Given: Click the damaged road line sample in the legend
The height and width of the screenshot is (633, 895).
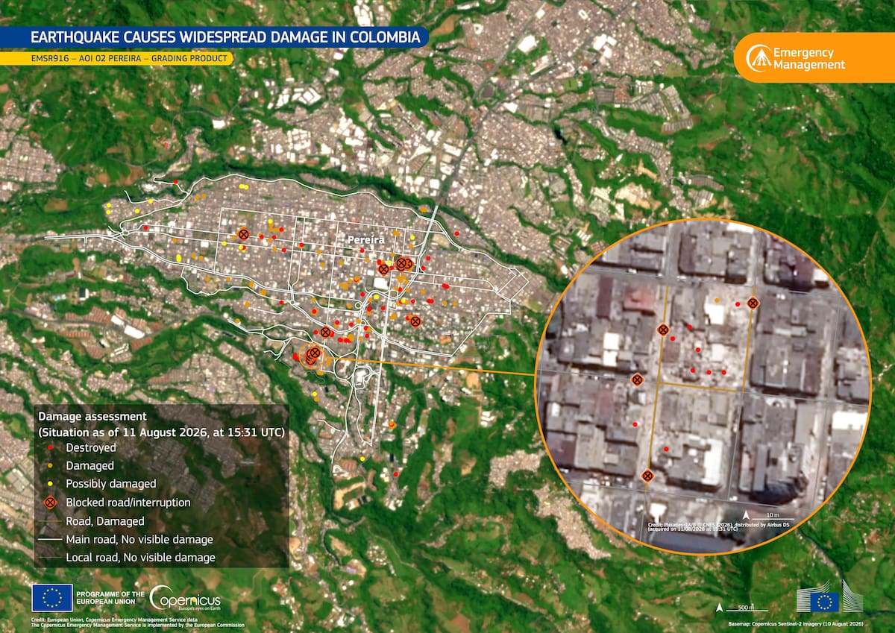Looking at the screenshot, I should 49,521.
